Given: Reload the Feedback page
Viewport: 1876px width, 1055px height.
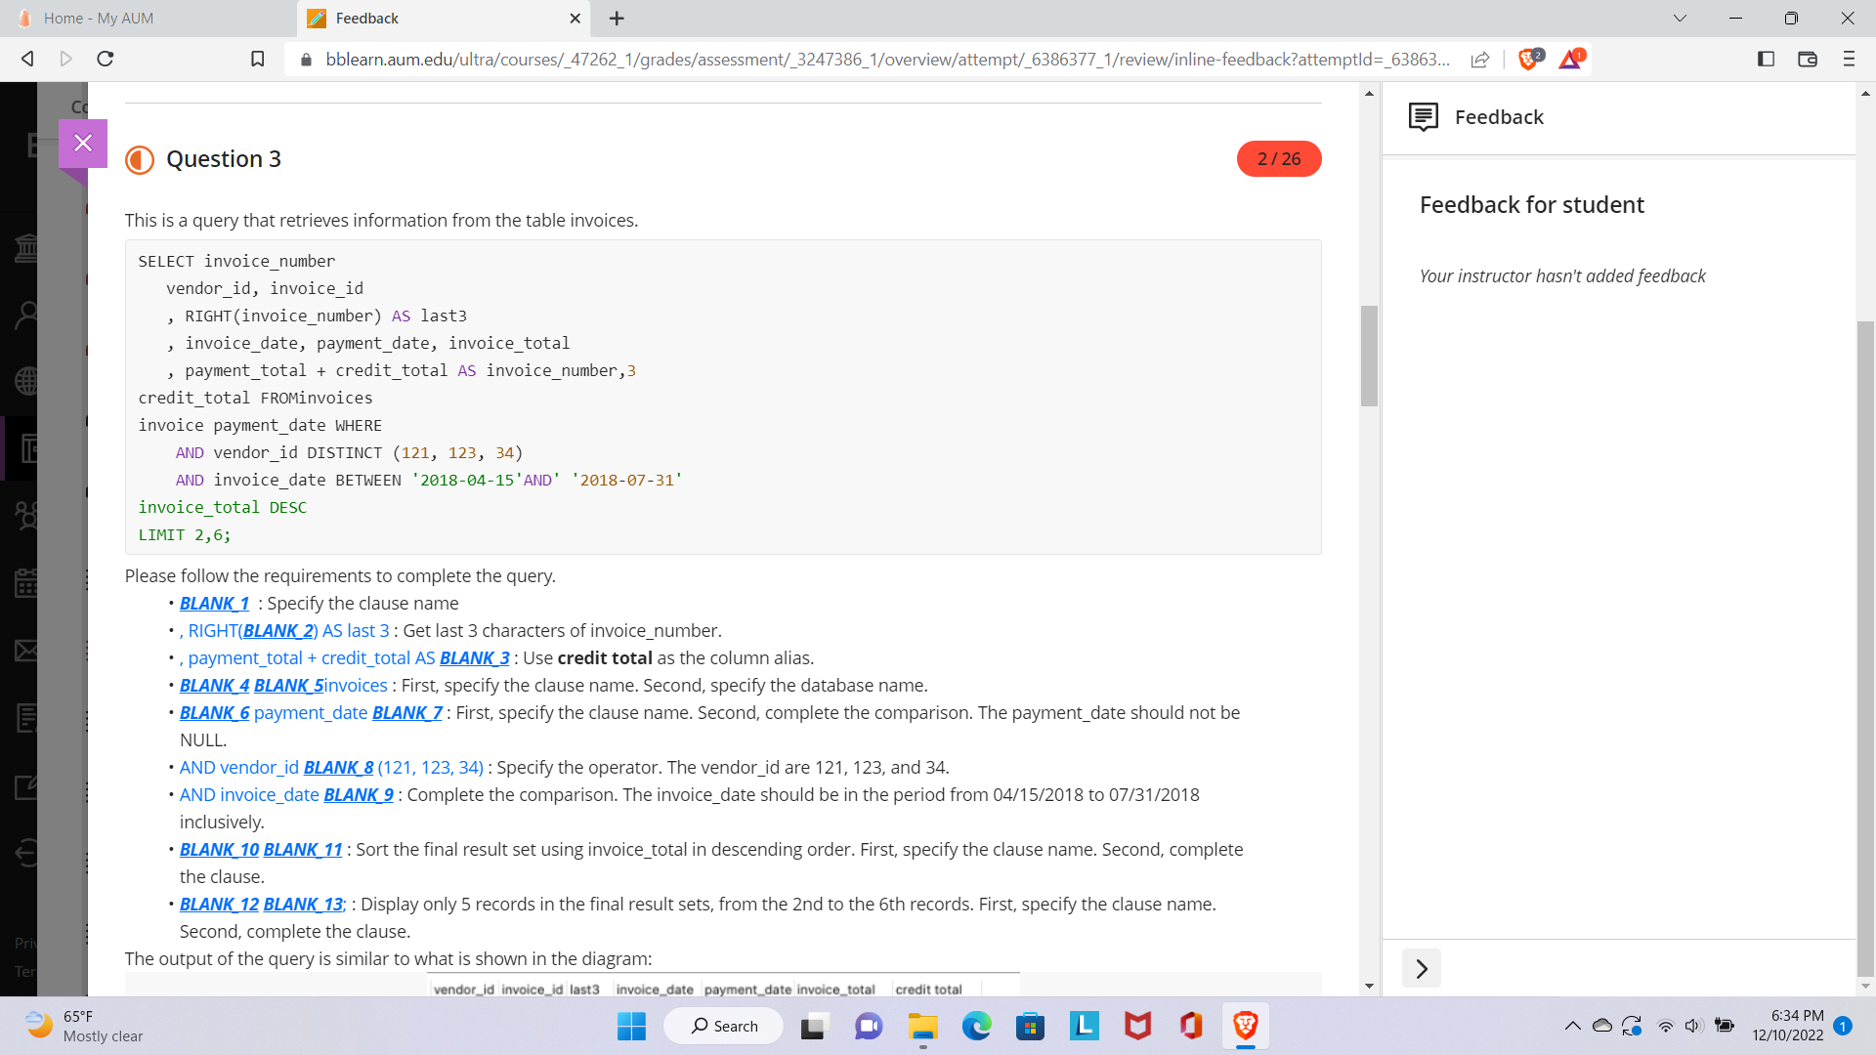Looking at the screenshot, I should [106, 59].
